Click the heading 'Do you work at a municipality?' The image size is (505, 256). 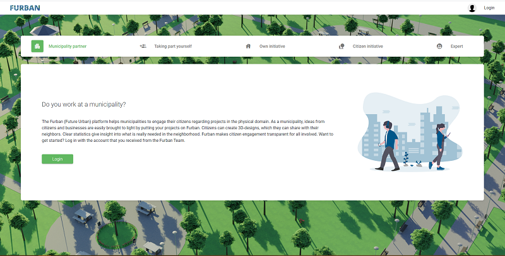84,105
